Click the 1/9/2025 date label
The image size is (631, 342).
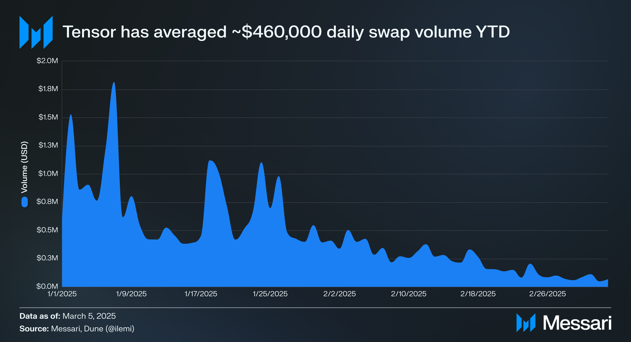click(x=131, y=294)
